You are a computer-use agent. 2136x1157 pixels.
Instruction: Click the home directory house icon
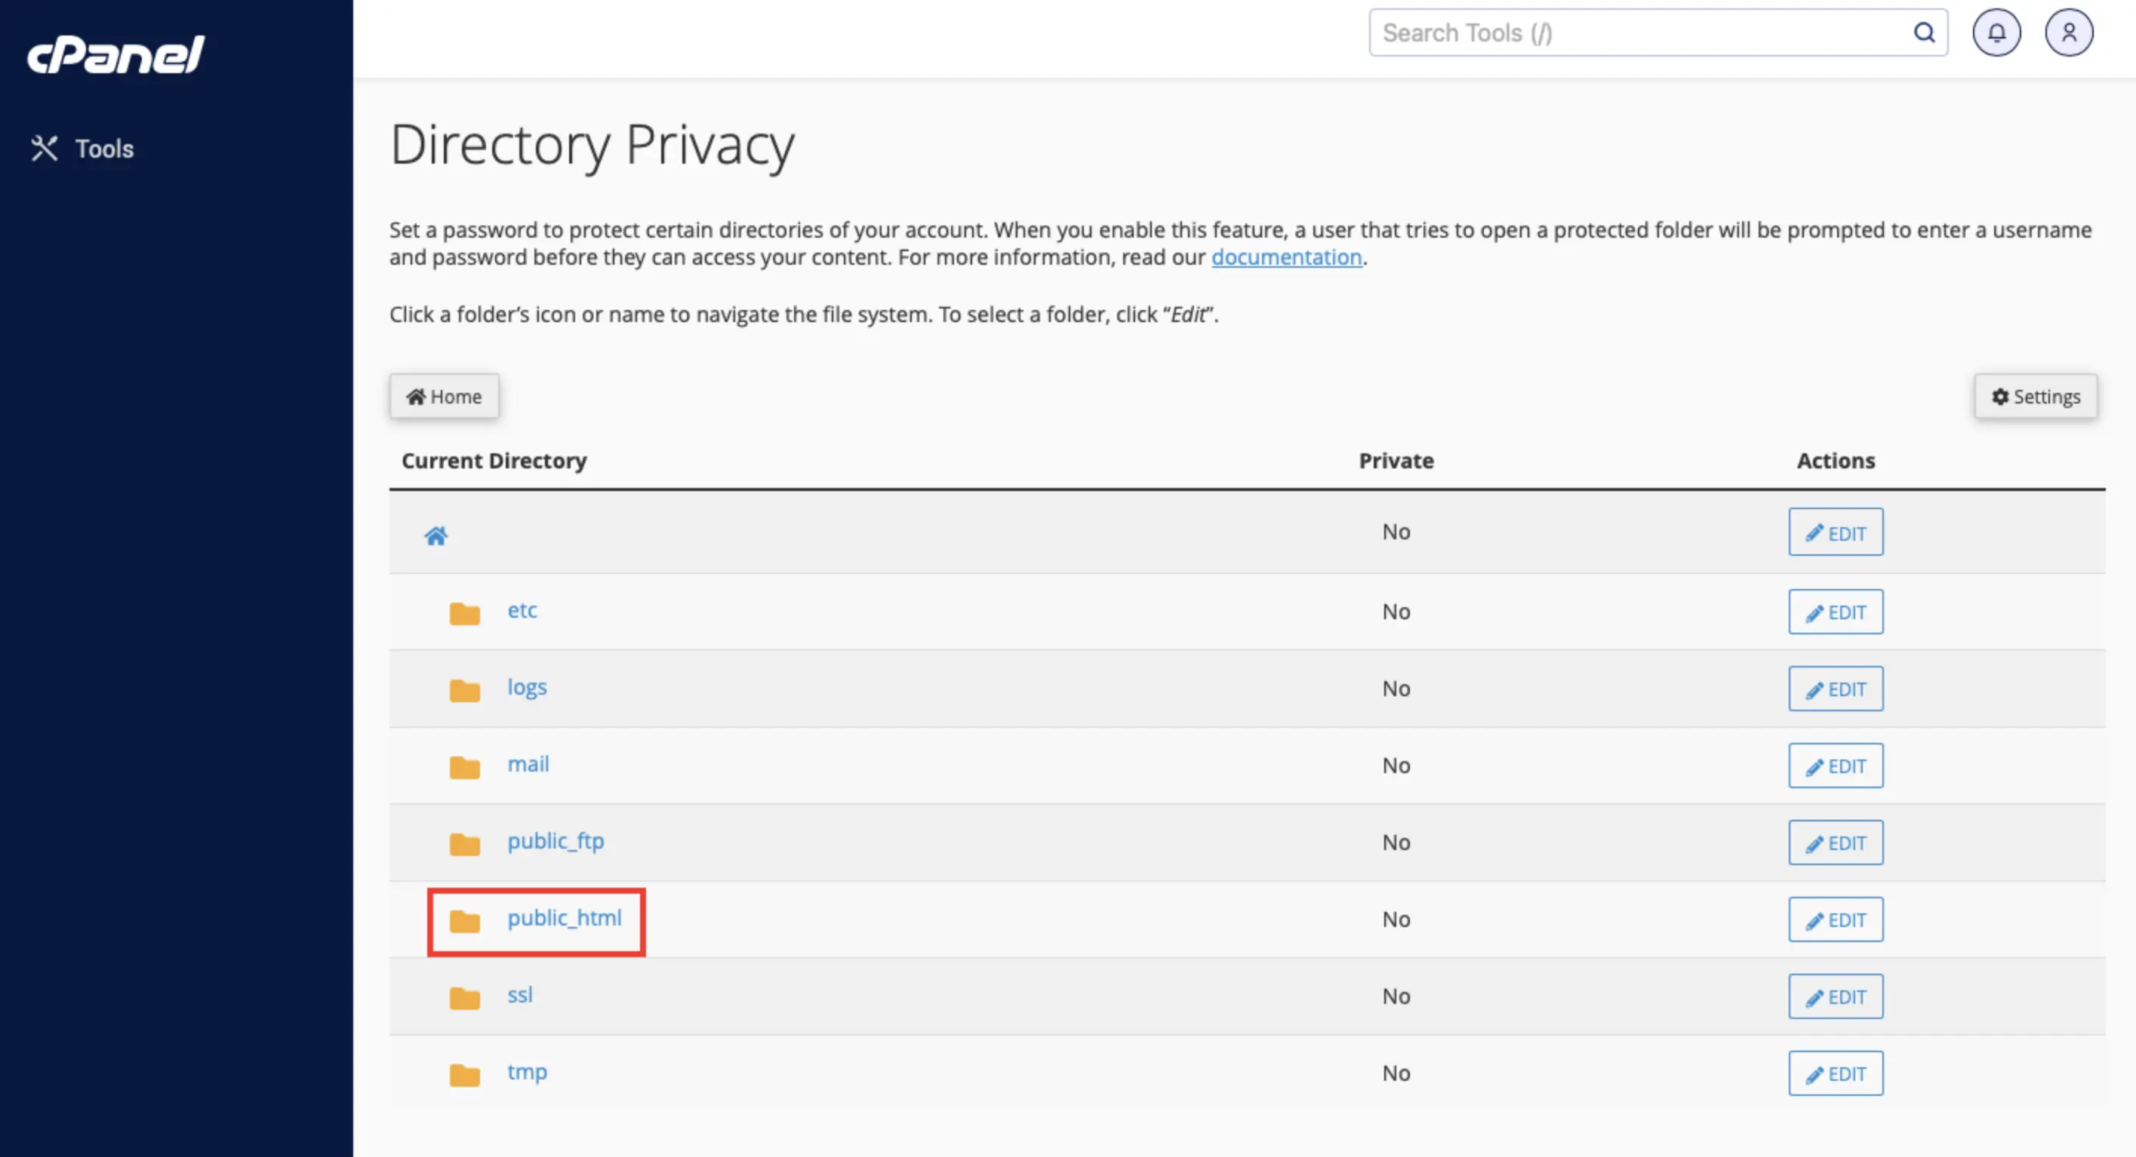pos(436,536)
